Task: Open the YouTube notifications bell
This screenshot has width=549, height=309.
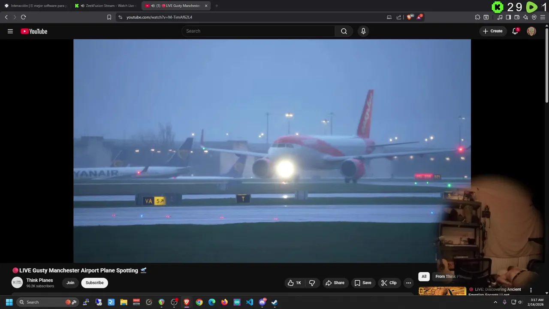Action: point(515,31)
